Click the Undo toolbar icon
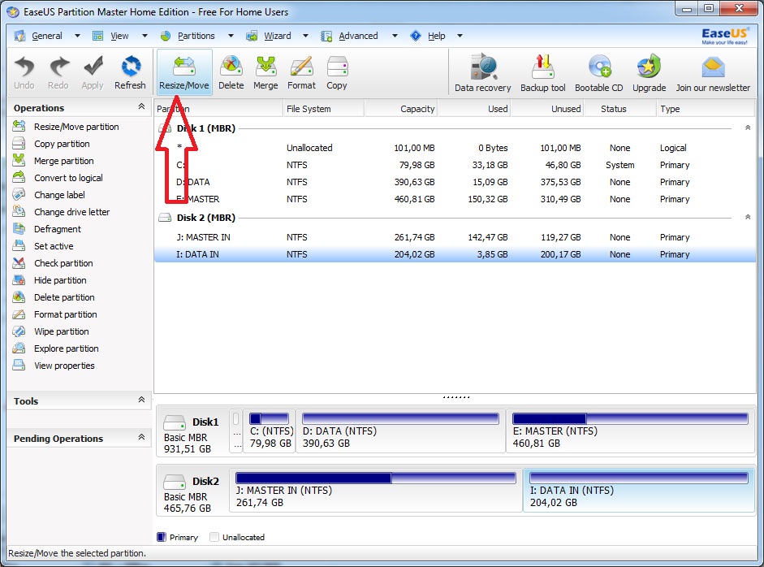This screenshot has height=567, width=764. (x=24, y=72)
